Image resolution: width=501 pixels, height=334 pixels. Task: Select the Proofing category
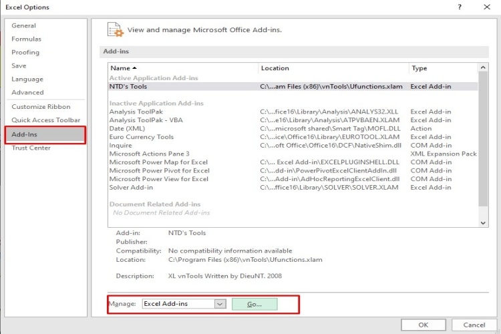(x=25, y=52)
